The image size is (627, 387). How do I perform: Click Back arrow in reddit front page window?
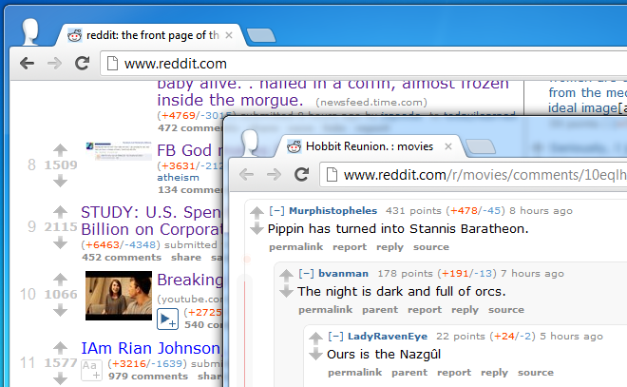pyautogui.click(x=28, y=64)
